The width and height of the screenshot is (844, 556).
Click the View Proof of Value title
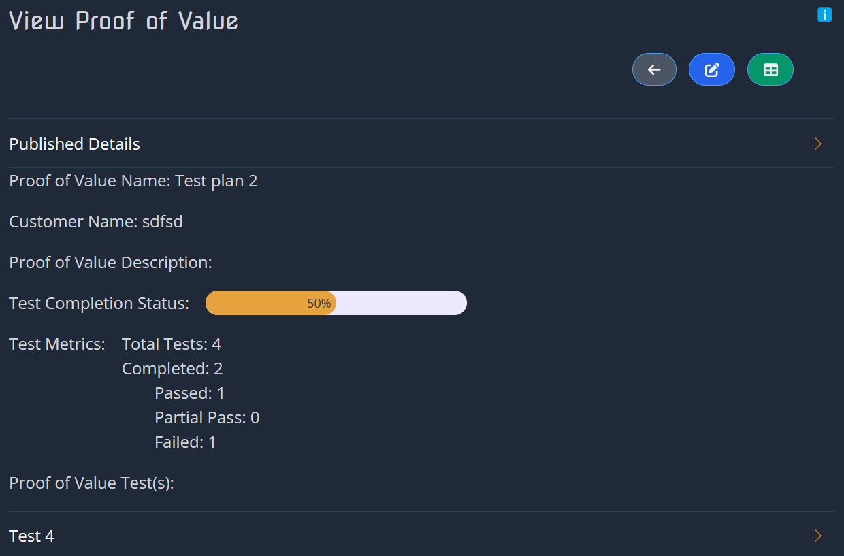(x=123, y=21)
